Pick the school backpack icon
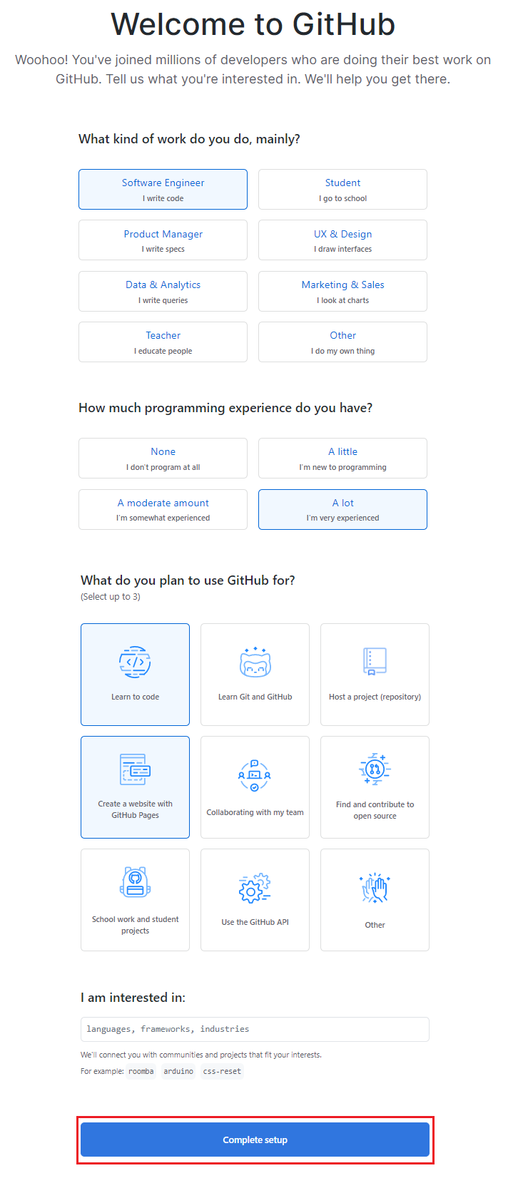 pos(135,882)
